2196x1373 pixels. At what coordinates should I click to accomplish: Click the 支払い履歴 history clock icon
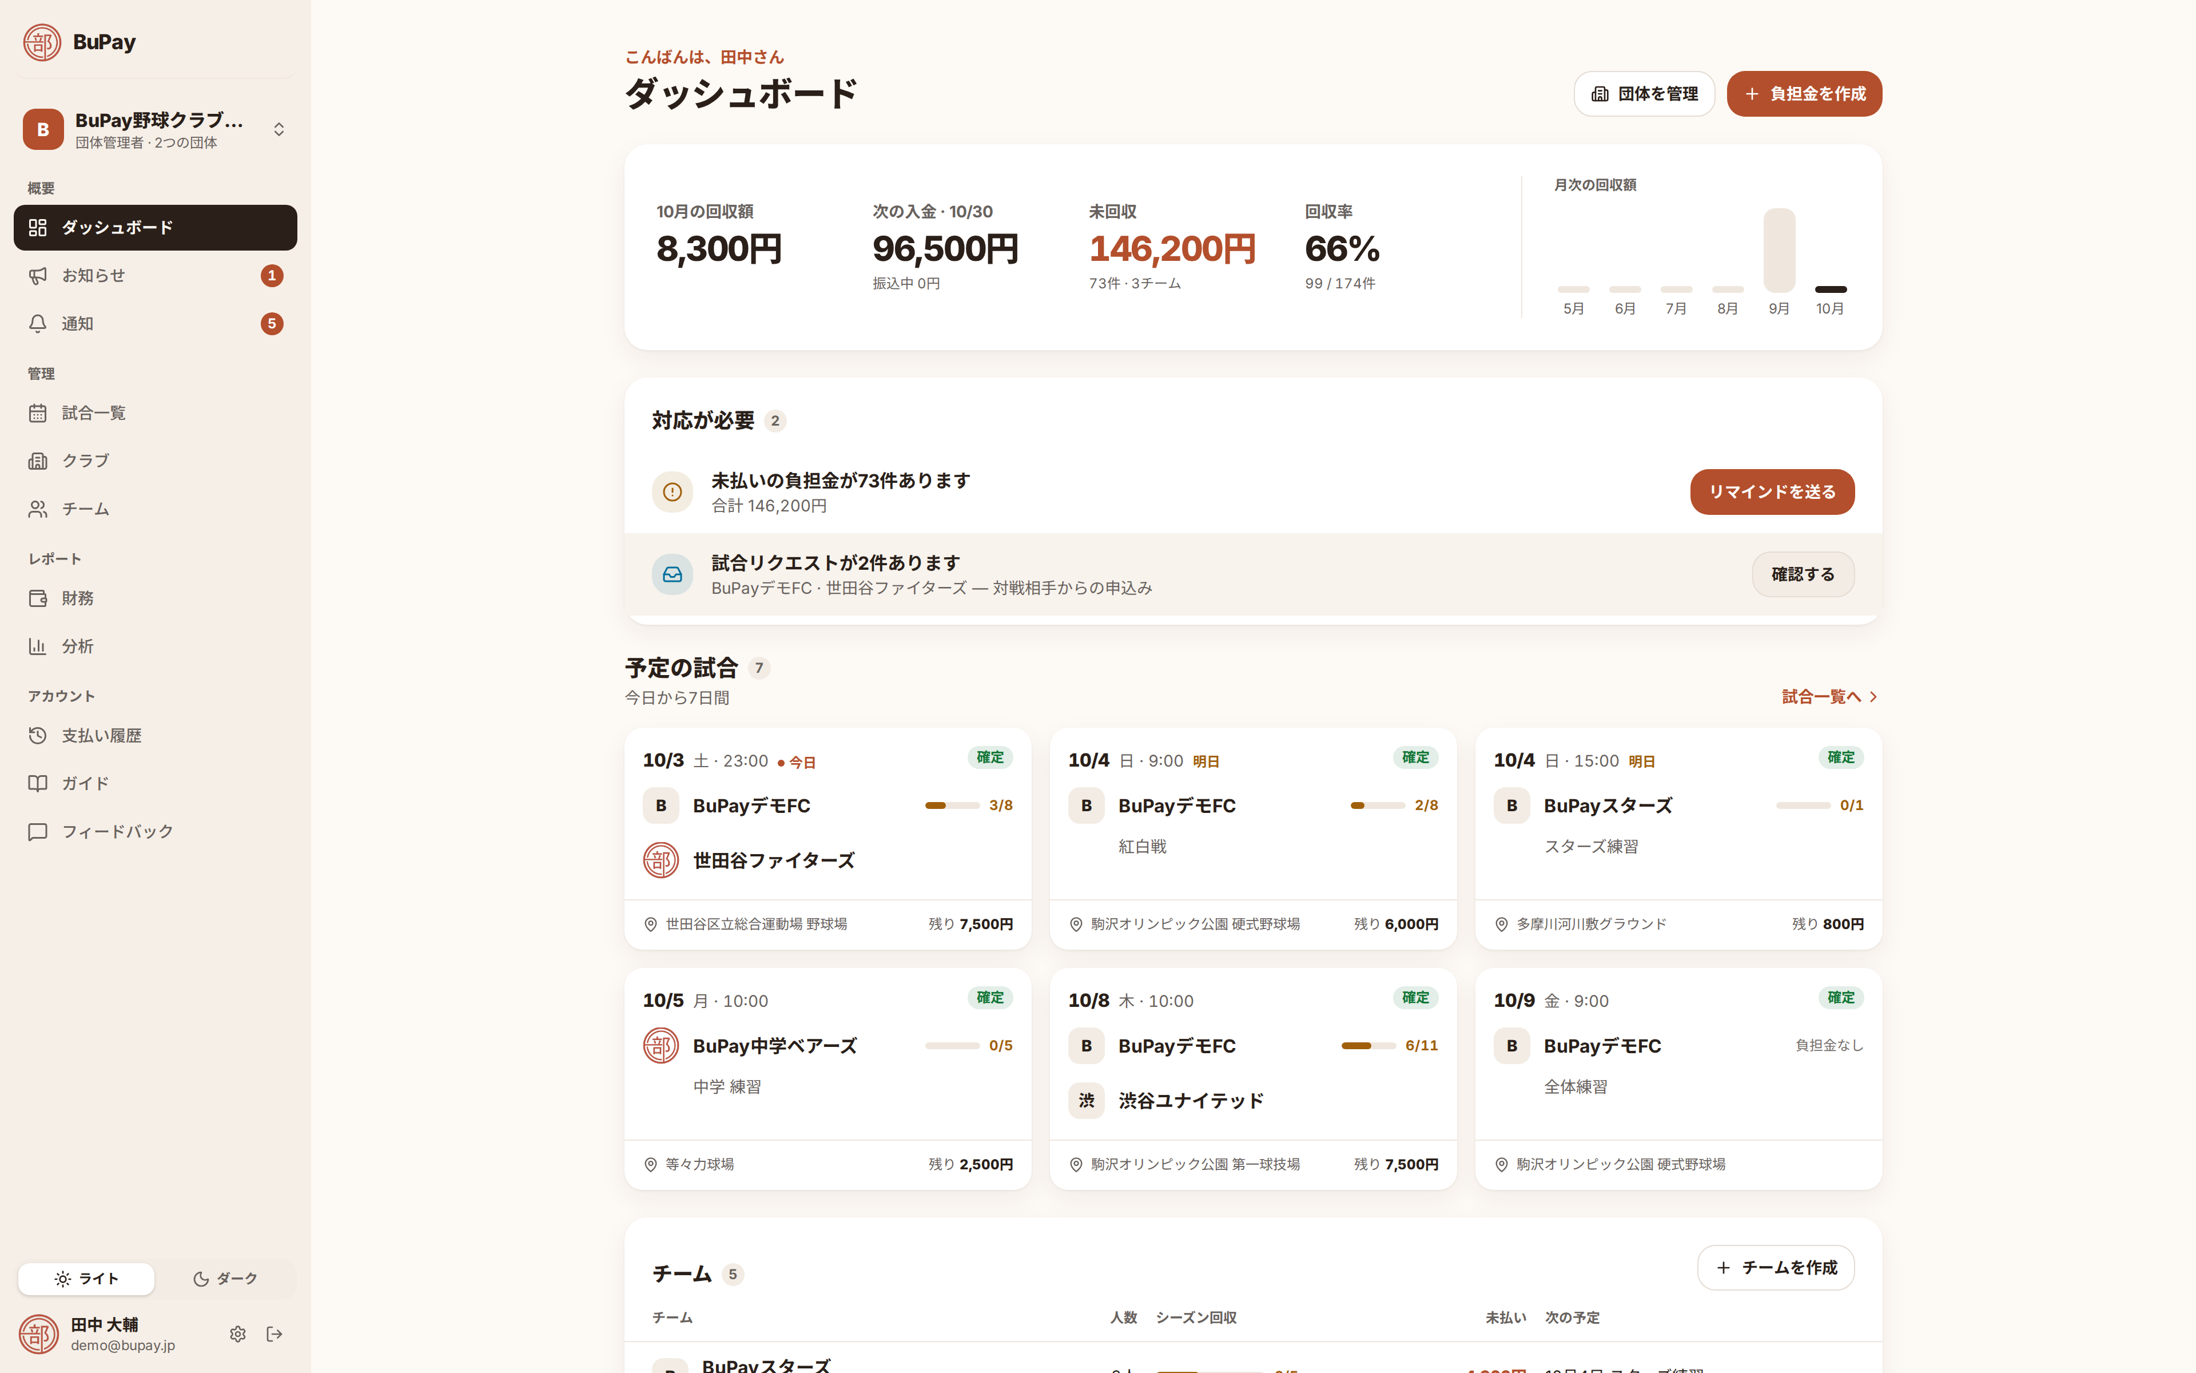click(x=37, y=736)
